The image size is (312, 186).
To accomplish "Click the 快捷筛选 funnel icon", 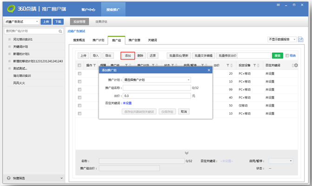I will click(x=9, y=178).
